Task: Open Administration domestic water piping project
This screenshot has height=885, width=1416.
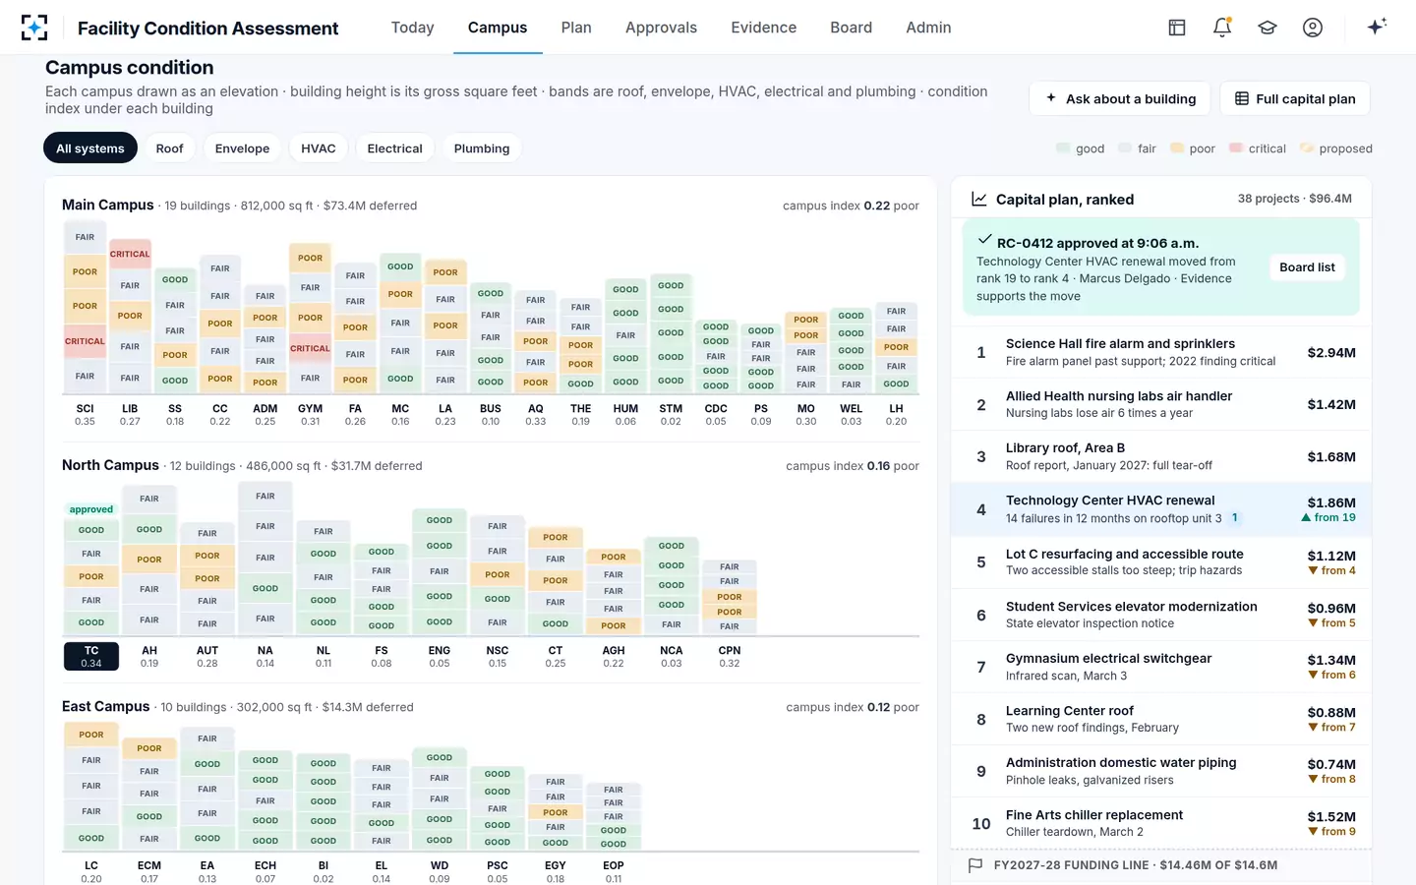Action: [1161, 771]
